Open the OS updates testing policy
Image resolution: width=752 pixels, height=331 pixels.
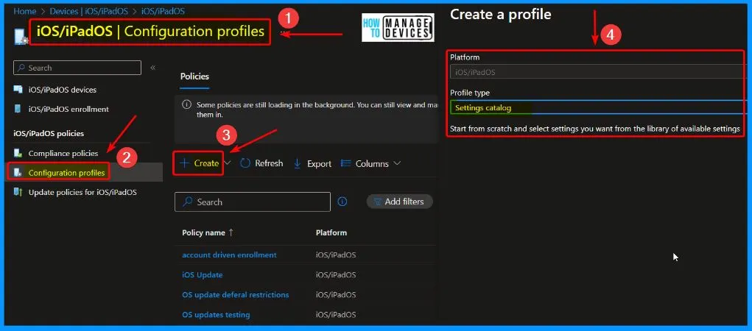(x=216, y=315)
